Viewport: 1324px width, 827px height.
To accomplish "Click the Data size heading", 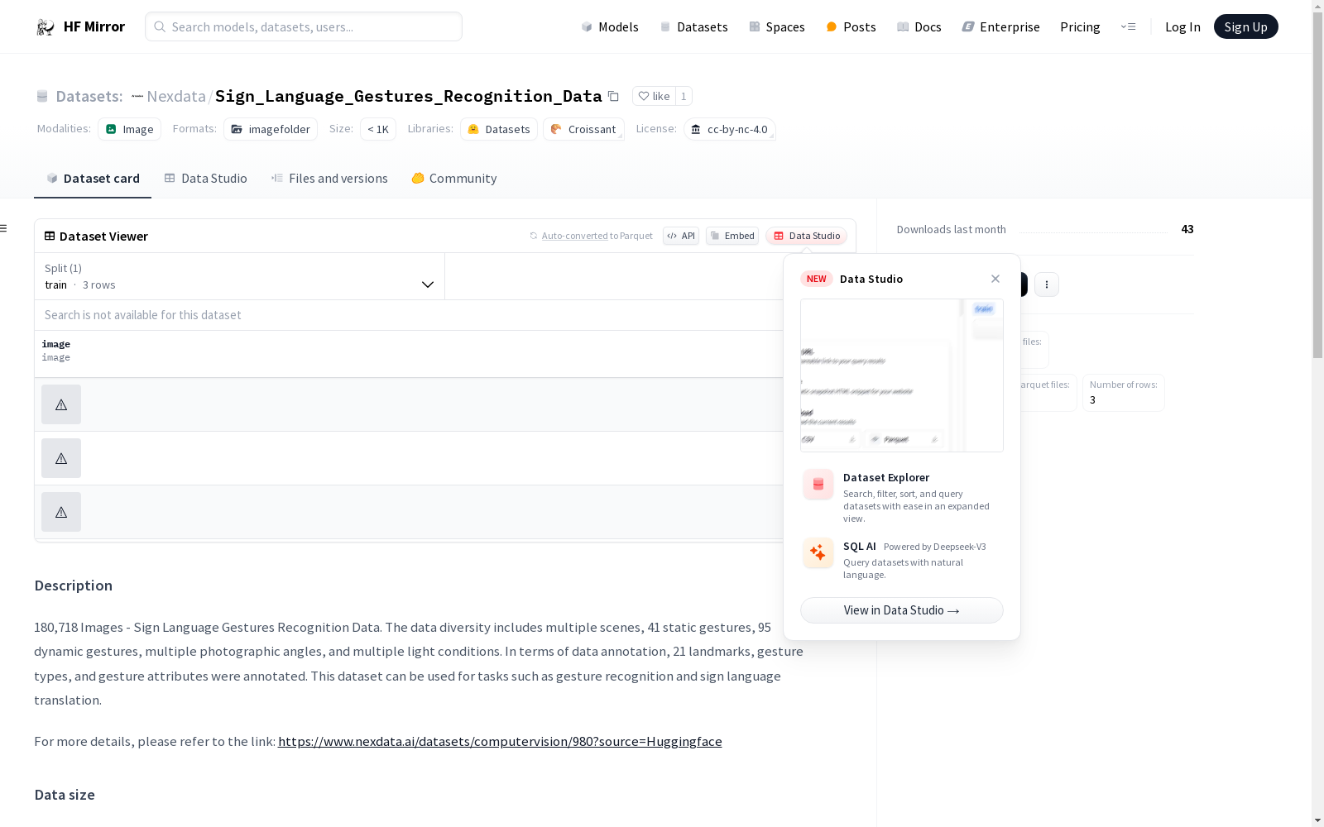I will (65, 795).
